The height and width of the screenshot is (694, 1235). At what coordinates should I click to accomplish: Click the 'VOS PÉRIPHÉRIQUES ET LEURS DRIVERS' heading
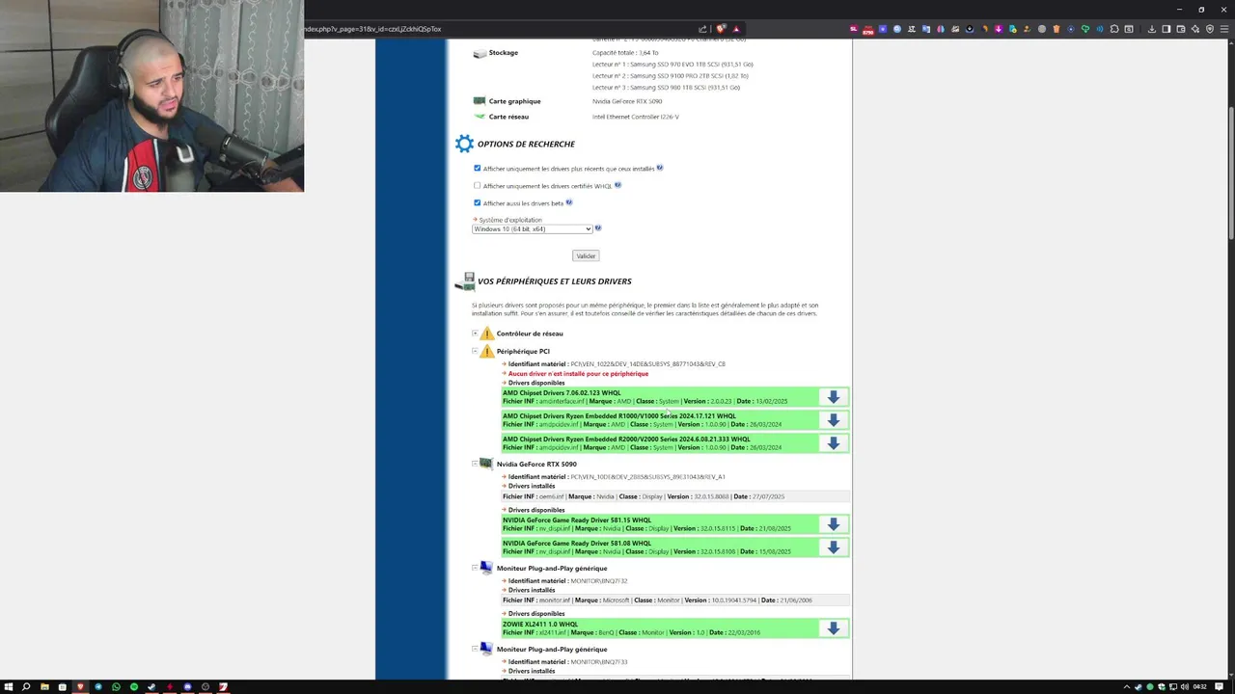555,281
